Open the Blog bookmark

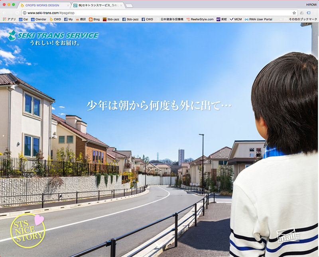click(x=94, y=19)
